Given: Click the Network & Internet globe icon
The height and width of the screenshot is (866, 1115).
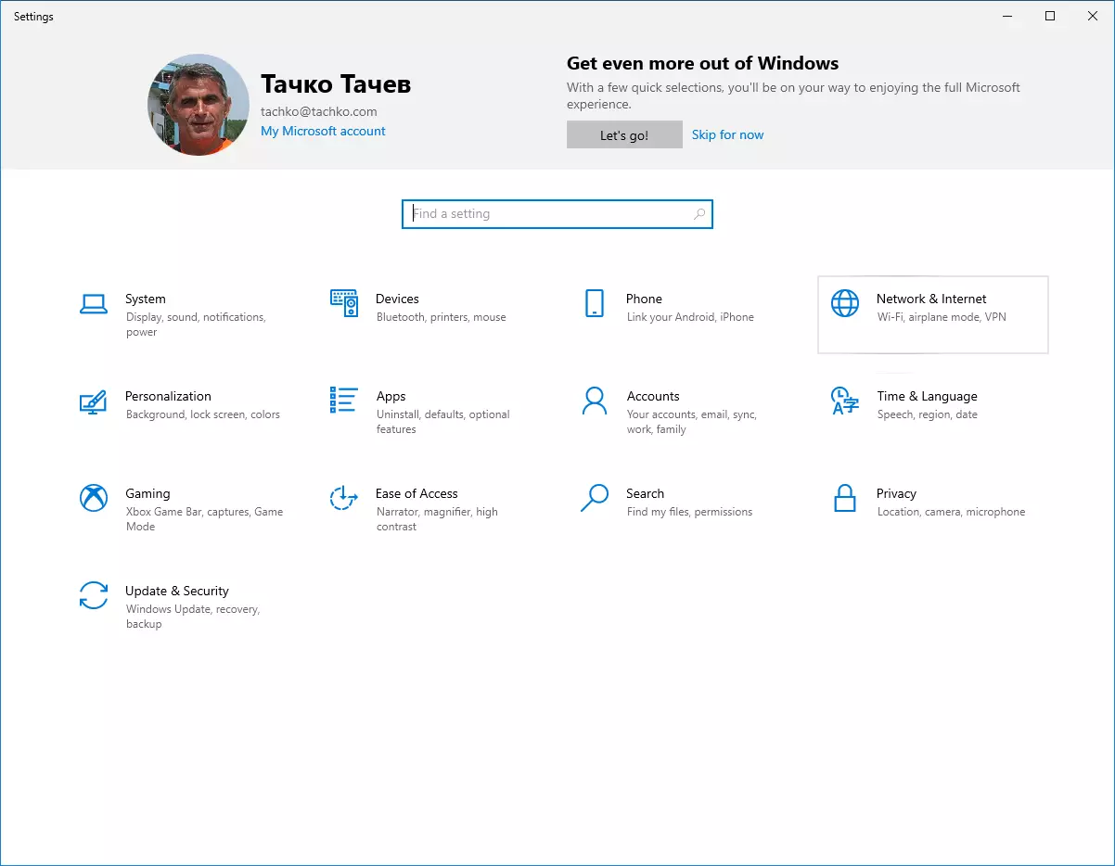Looking at the screenshot, I should [845, 303].
